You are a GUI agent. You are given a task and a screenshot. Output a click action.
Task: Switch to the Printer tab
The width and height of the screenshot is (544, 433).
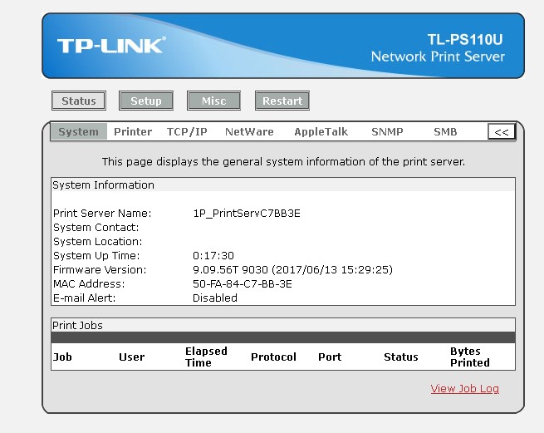(133, 131)
